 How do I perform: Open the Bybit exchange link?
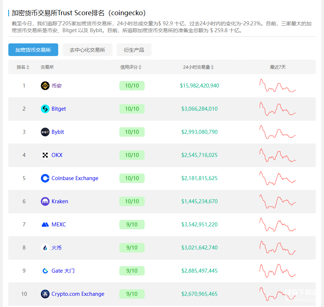tap(57, 132)
